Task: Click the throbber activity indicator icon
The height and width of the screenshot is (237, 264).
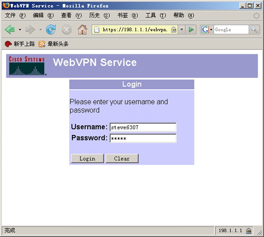Action: point(257,16)
